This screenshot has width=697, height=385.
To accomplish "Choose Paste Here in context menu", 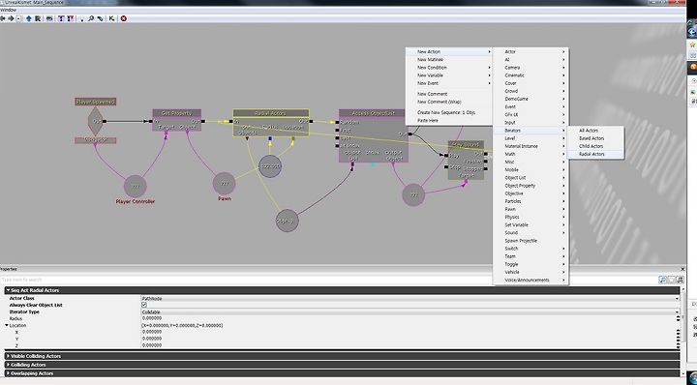I will [x=449, y=120].
